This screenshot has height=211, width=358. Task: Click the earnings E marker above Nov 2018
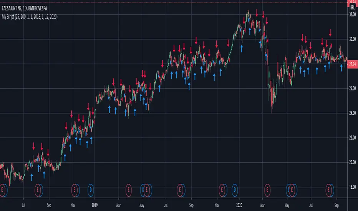(x=74, y=190)
